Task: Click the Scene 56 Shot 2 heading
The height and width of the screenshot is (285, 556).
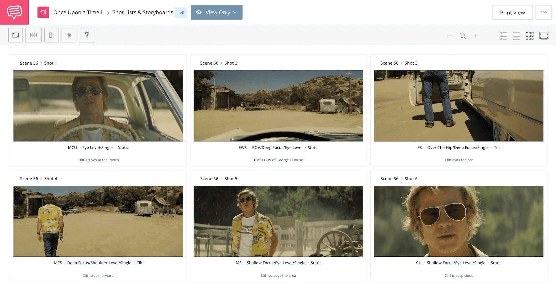Action: [219, 63]
